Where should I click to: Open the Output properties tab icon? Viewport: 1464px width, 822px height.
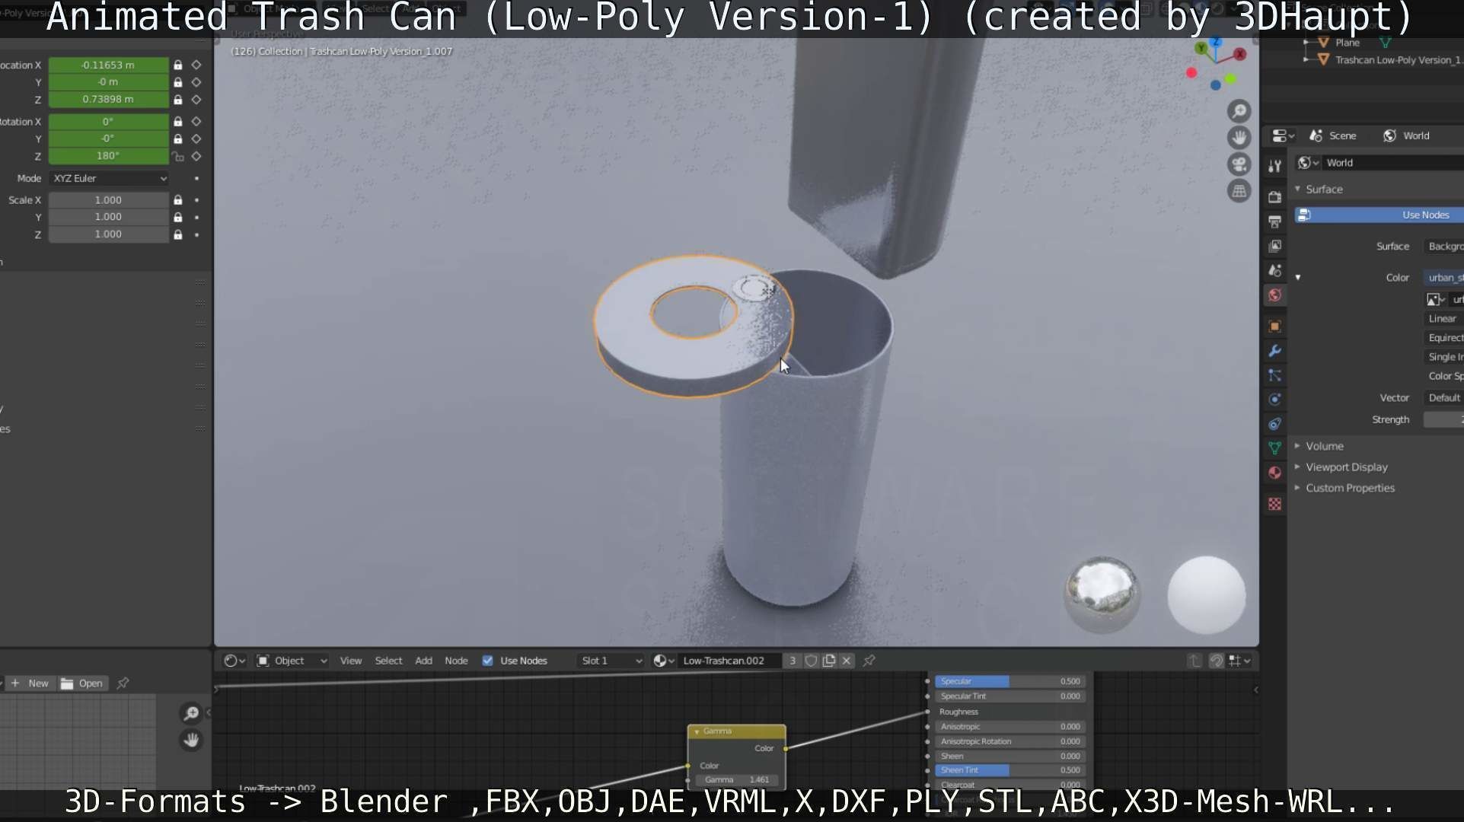point(1275,221)
